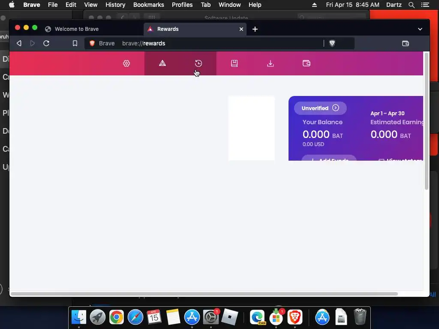The width and height of the screenshot is (439, 329).
Task: Click the Brave Shields lion icon in the address bar
Action: tap(332, 43)
